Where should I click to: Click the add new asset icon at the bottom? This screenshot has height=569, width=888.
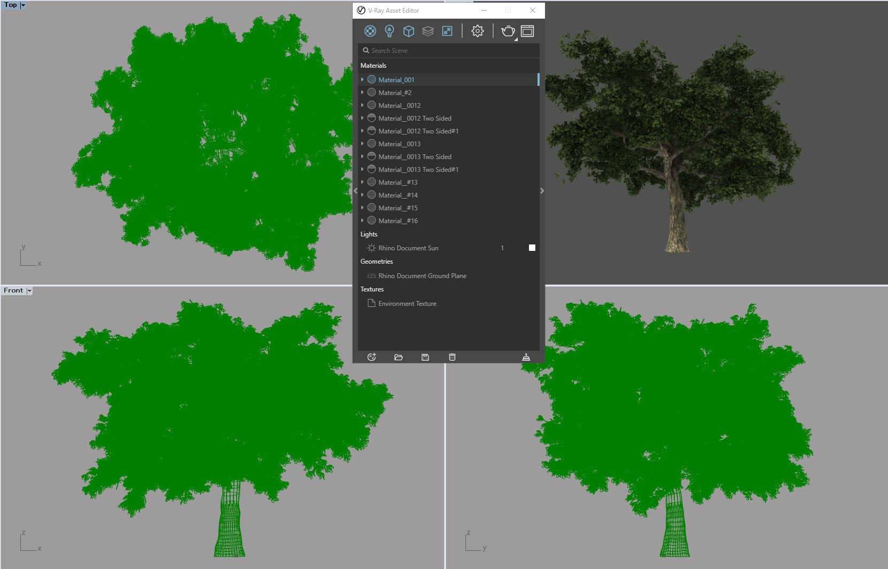[372, 357]
